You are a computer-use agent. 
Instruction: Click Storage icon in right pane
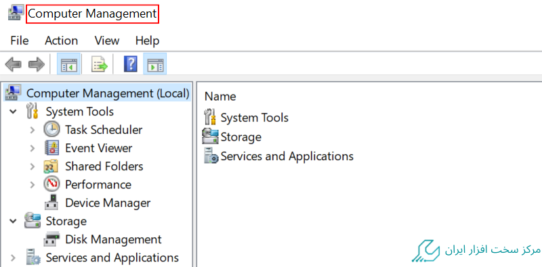[x=211, y=137]
